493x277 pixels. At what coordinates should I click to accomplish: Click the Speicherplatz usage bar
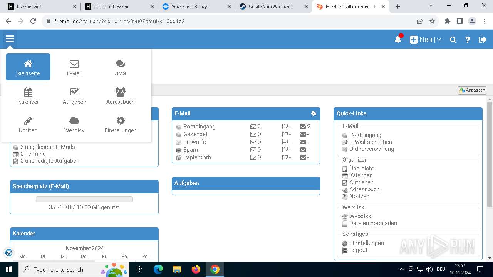pyautogui.click(x=84, y=199)
